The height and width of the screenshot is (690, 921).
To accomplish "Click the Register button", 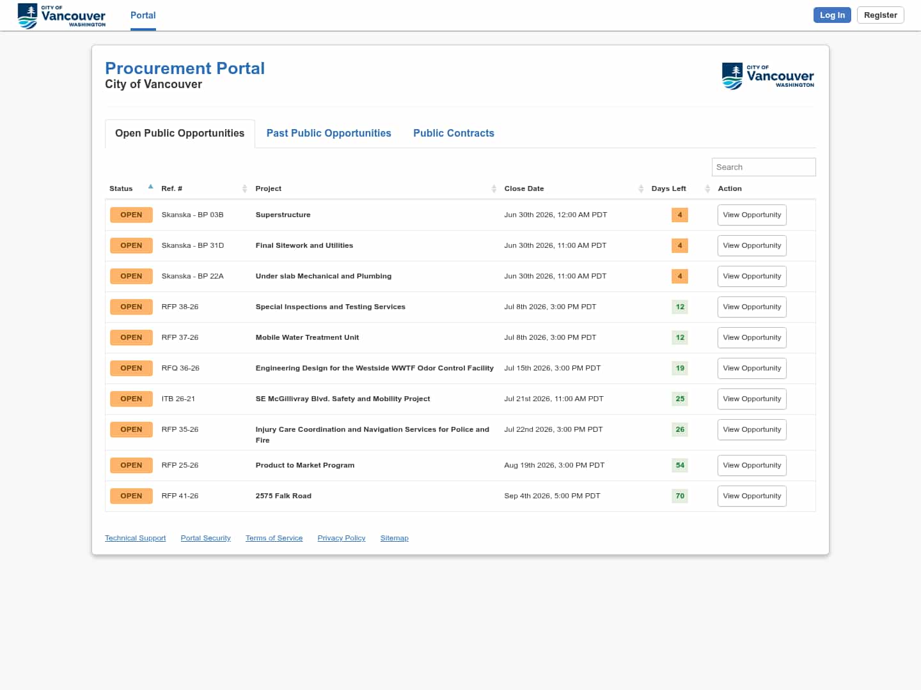I will (x=880, y=15).
